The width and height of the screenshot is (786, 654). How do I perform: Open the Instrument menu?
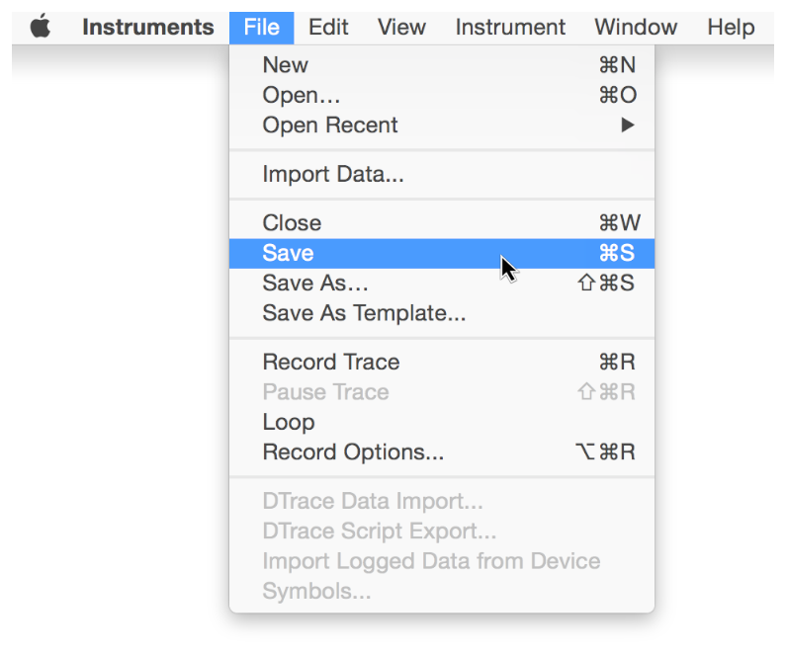pyautogui.click(x=510, y=28)
